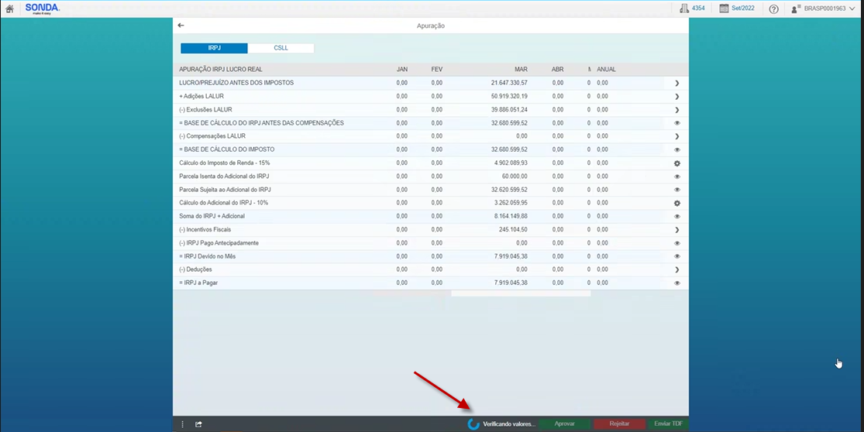
Task: Click the Aprovar button
Action: point(565,423)
